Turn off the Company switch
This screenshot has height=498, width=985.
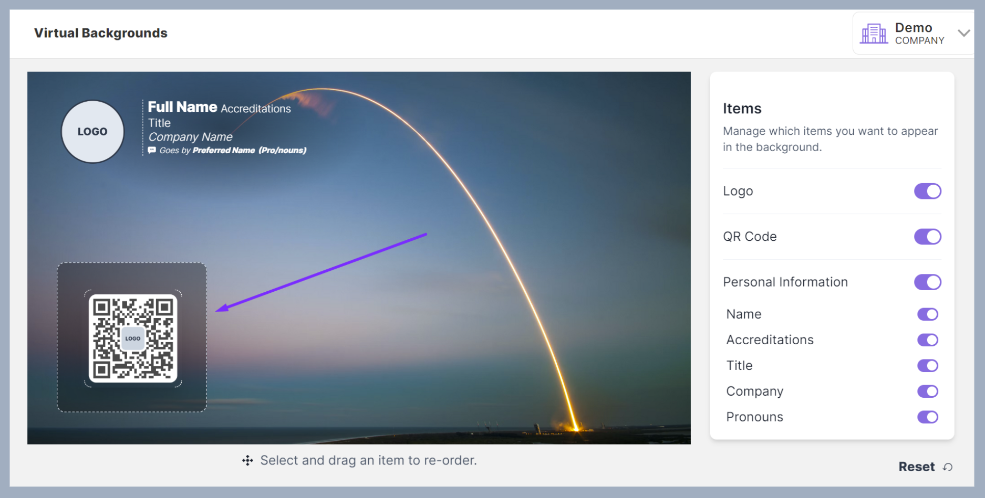tap(928, 391)
